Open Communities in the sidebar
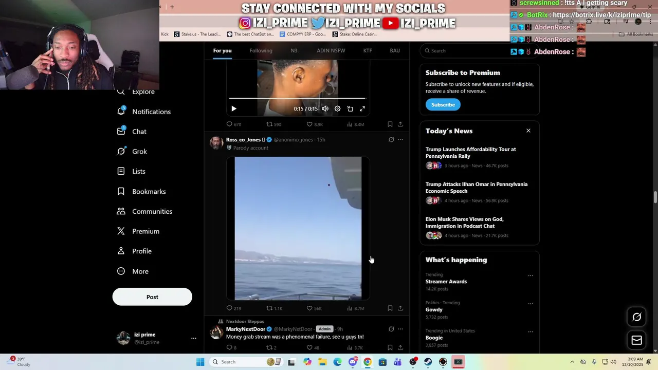Screen dimensions: 658x370 click(x=144, y=211)
